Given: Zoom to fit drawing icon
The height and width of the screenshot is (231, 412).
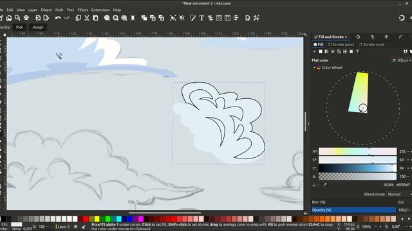Looking at the screenshot, I should pyautogui.click(x=116, y=18).
